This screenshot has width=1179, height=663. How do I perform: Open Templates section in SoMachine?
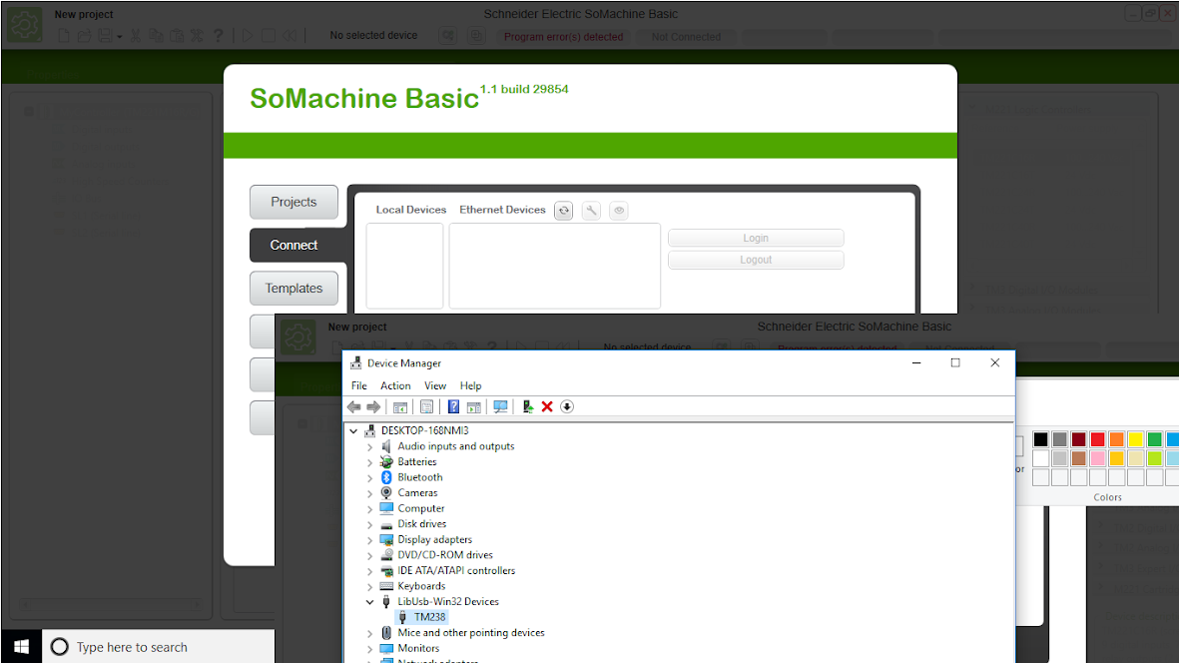tap(294, 288)
